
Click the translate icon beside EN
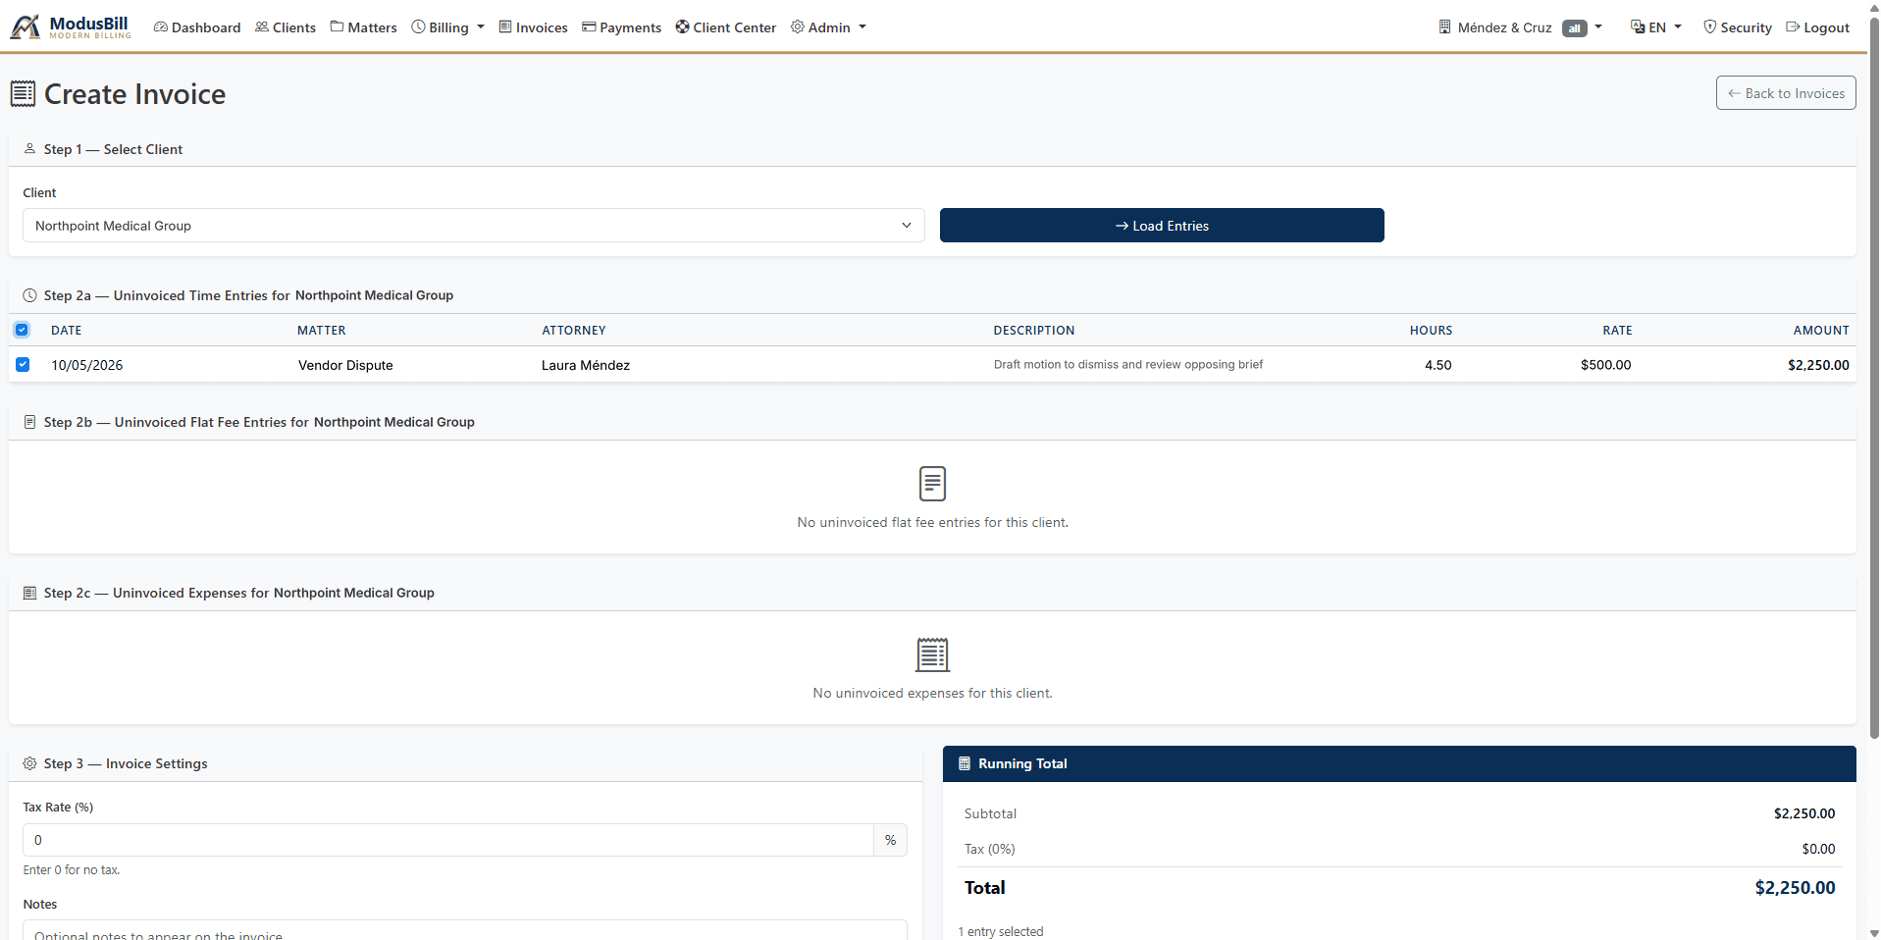coord(1638,27)
